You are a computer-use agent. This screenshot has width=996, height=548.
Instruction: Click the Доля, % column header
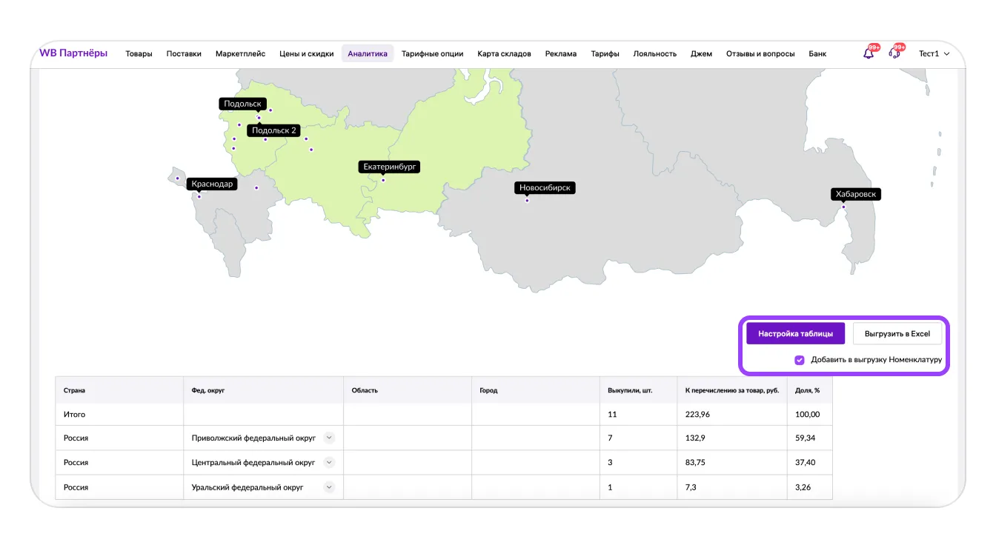(807, 390)
